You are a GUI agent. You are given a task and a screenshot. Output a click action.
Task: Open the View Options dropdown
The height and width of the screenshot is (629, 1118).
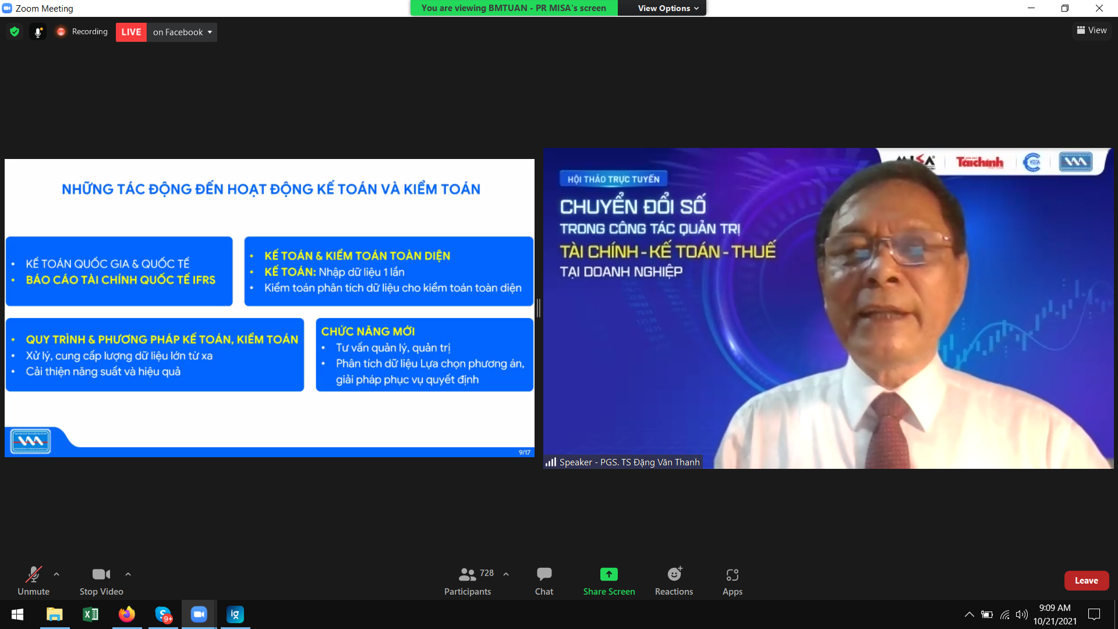667,8
